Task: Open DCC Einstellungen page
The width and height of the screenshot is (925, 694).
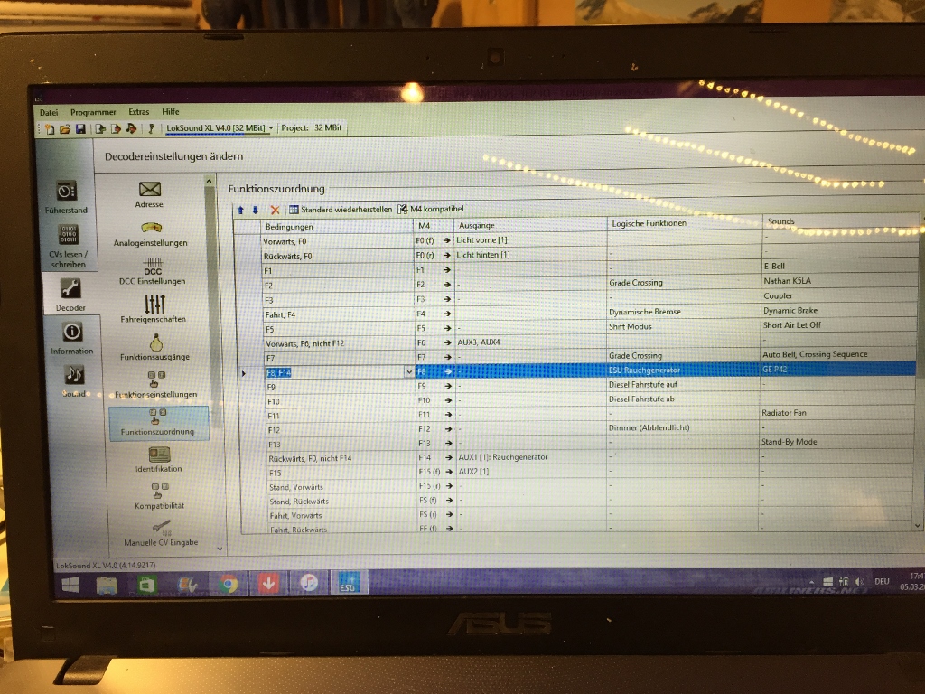Action: tap(152, 271)
